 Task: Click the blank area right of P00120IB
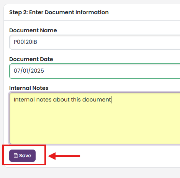pos(108,42)
